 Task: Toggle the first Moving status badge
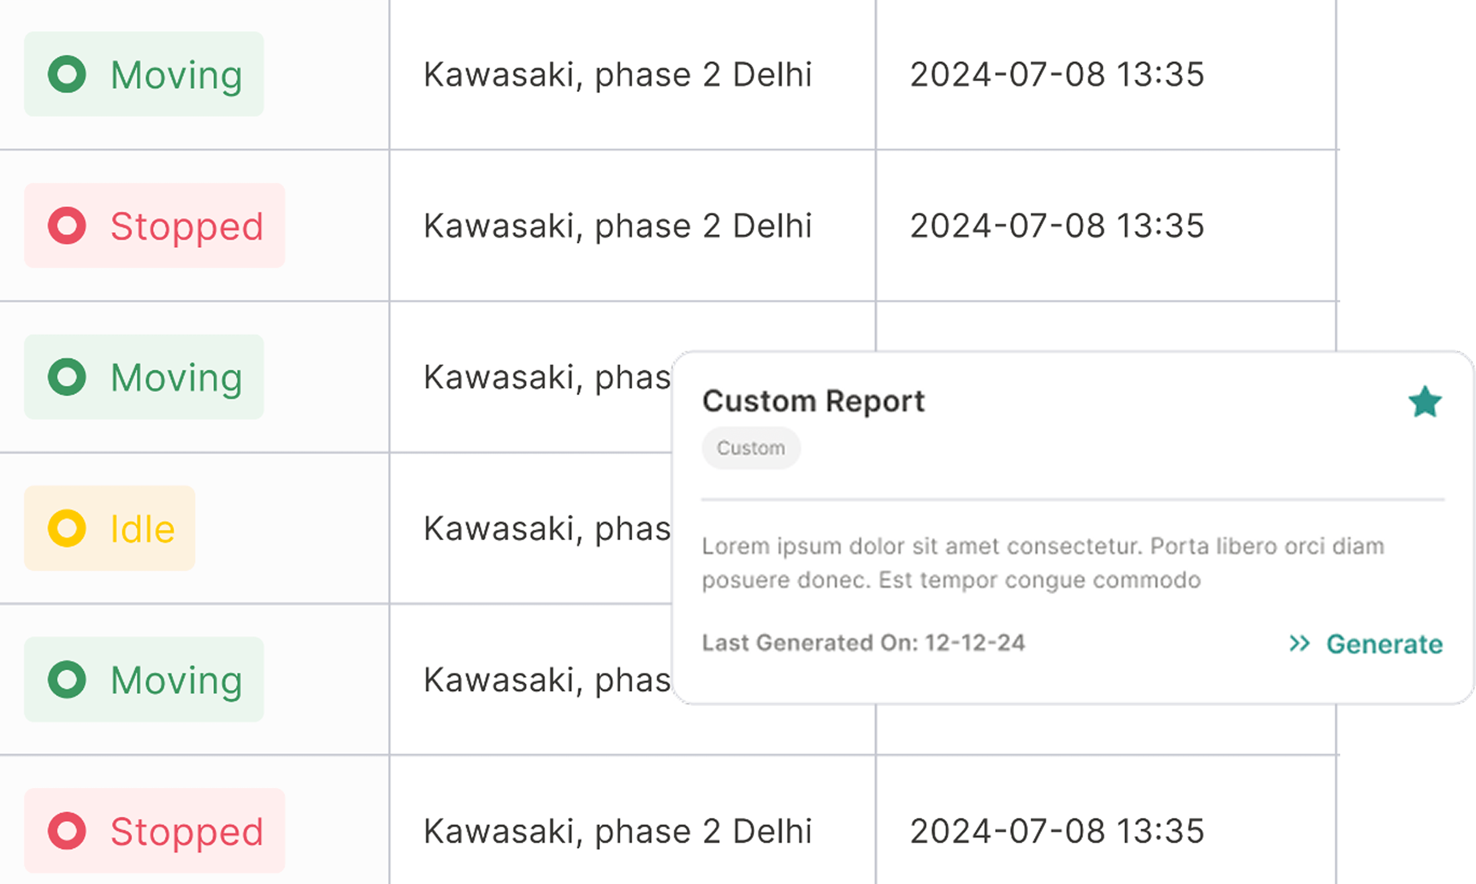(144, 74)
